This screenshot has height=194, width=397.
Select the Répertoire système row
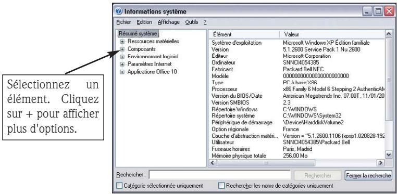[x=298, y=115]
